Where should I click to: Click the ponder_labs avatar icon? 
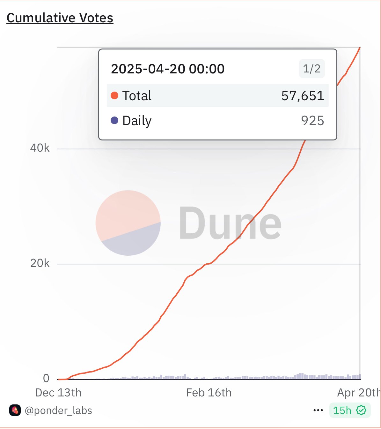coord(15,410)
